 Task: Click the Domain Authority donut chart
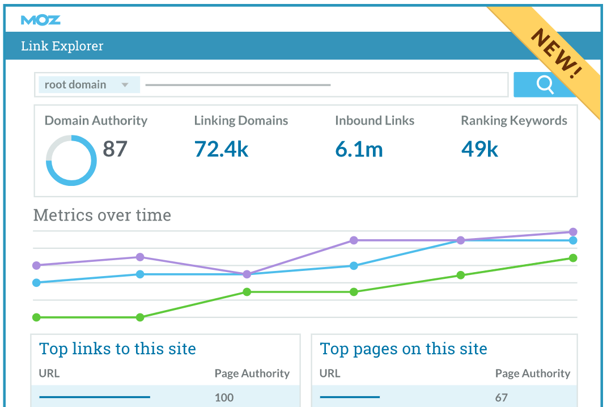(x=71, y=160)
